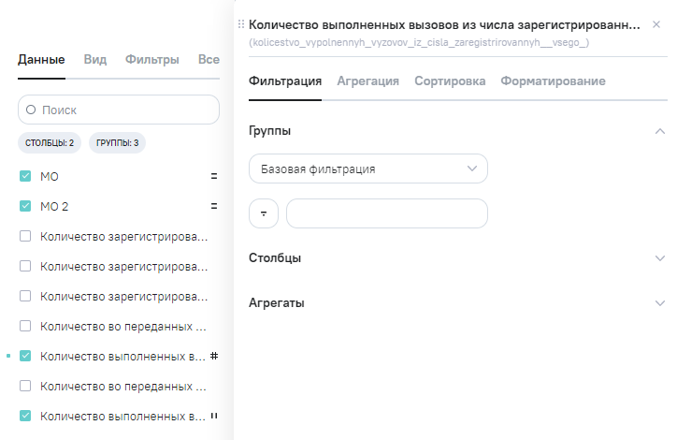Screen dimensions: 677x440
Task: Close the column settings panel
Action: tap(656, 24)
